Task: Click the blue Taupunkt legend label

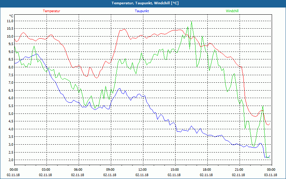Action: [142, 11]
